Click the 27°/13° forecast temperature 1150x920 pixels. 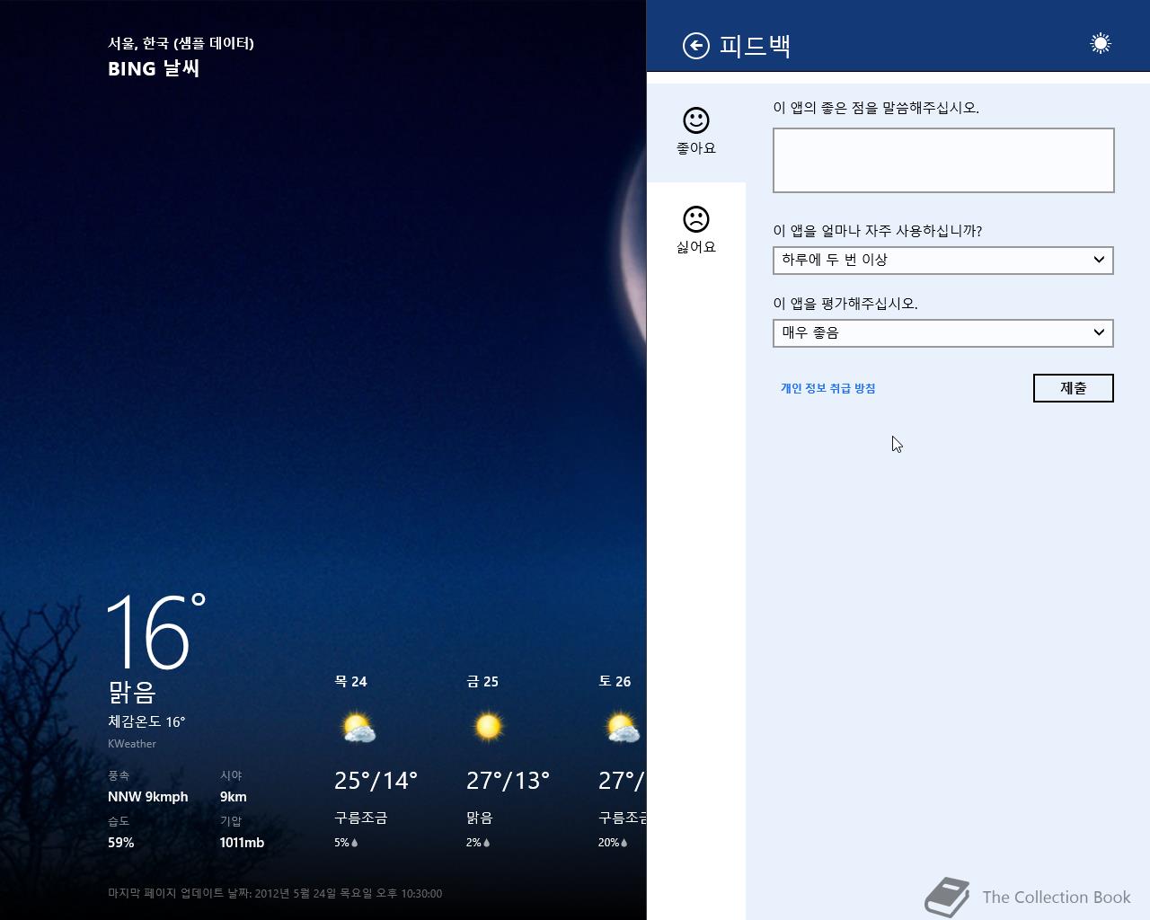[x=508, y=780]
